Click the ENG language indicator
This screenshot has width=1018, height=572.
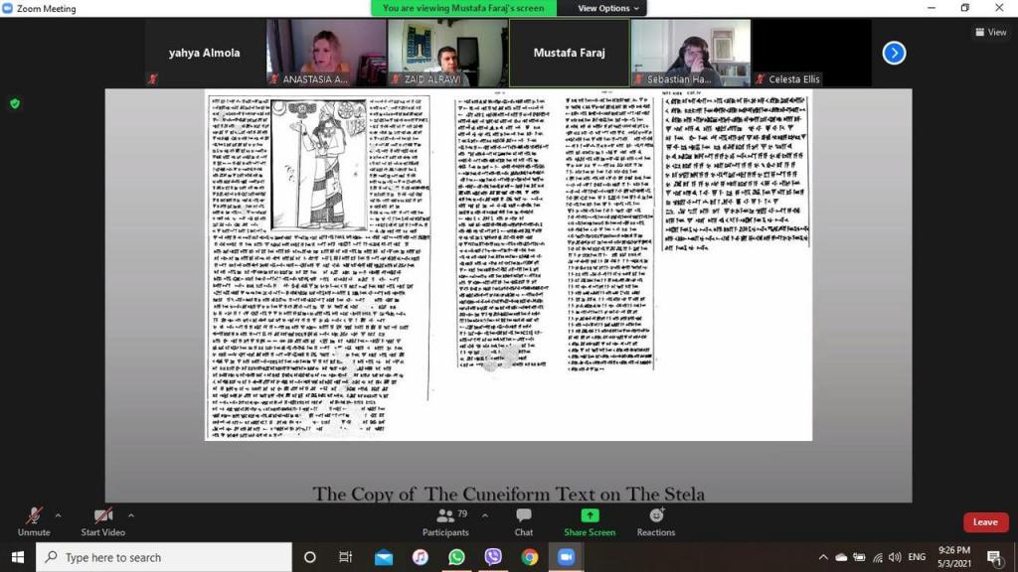[917, 557]
